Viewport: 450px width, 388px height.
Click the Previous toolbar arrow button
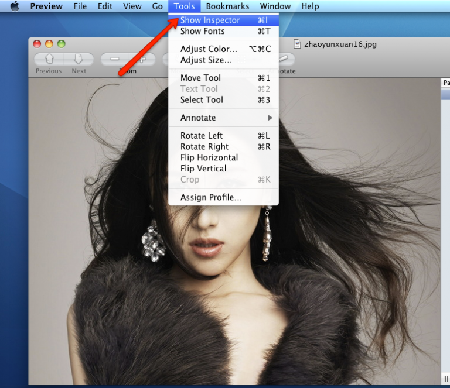49,59
